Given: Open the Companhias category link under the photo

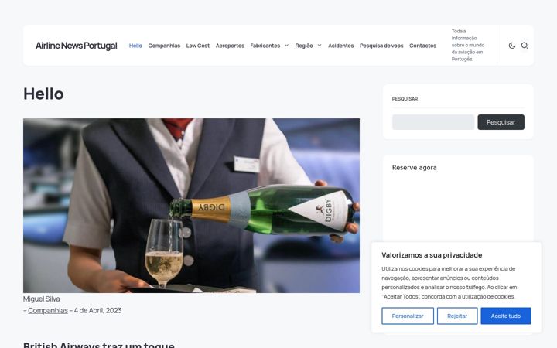Looking at the screenshot, I should click(48, 310).
